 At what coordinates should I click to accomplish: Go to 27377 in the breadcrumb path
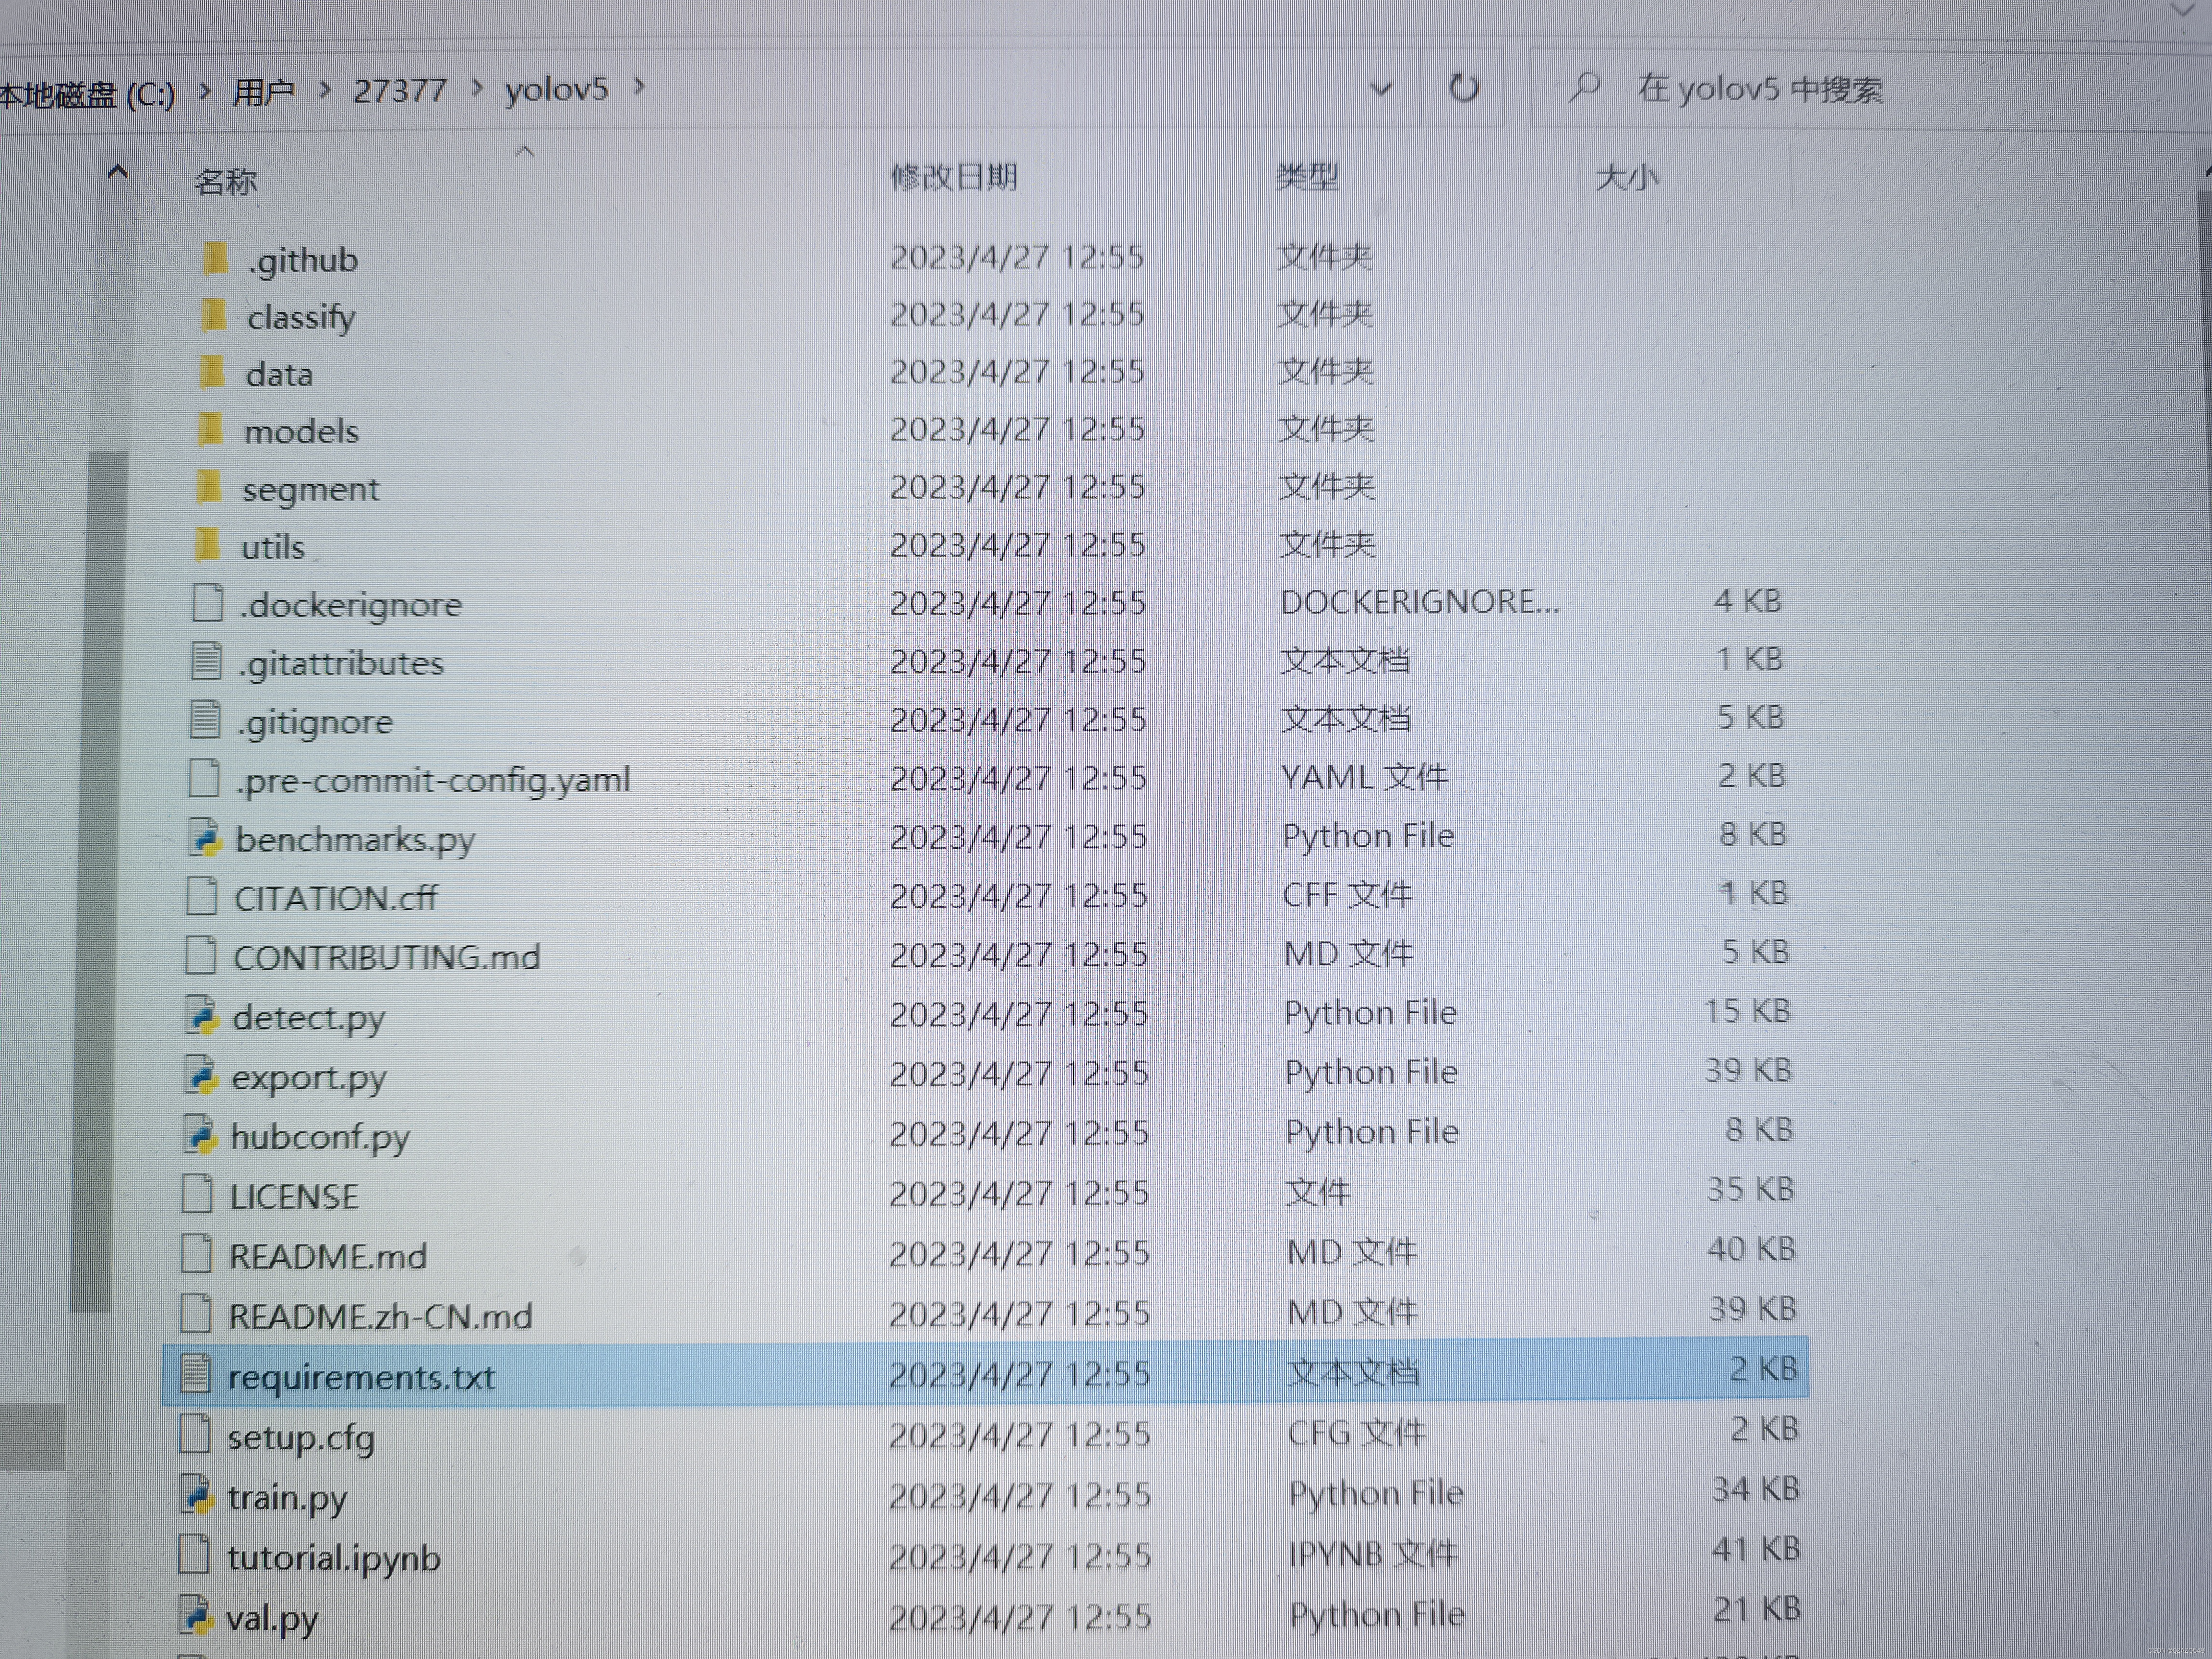400,91
